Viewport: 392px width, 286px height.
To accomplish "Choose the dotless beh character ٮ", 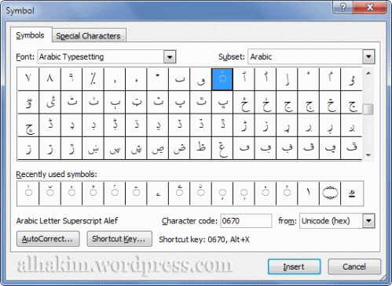I will (179, 79).
